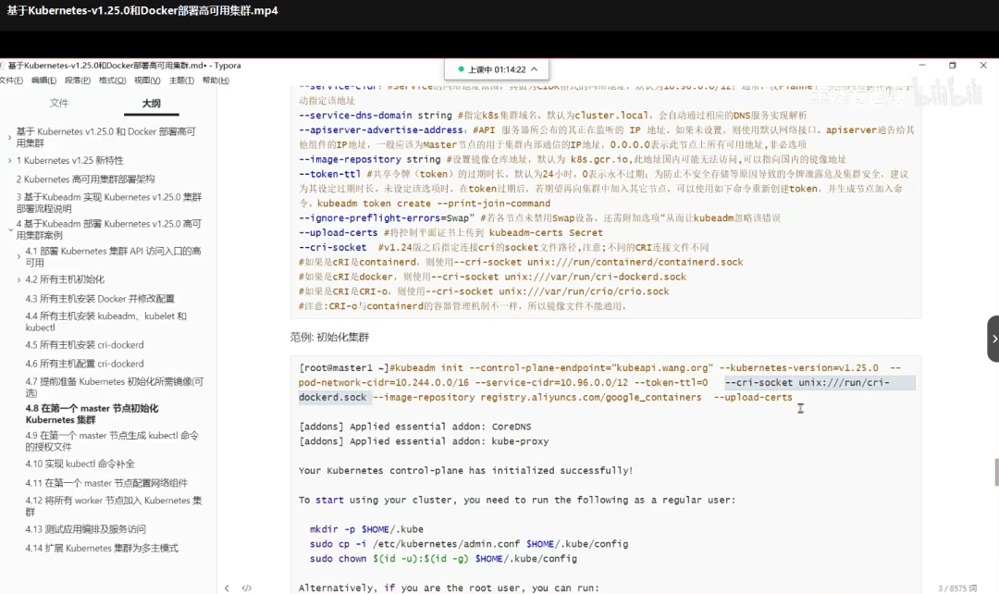Jump to 4.13 测试应用编排及服务访问
The width and height of the screenshot is (999, 594).
(85, 529)
